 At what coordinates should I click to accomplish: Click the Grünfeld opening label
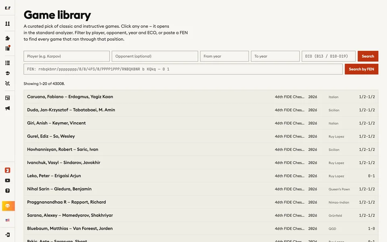(x=335, y=215)
